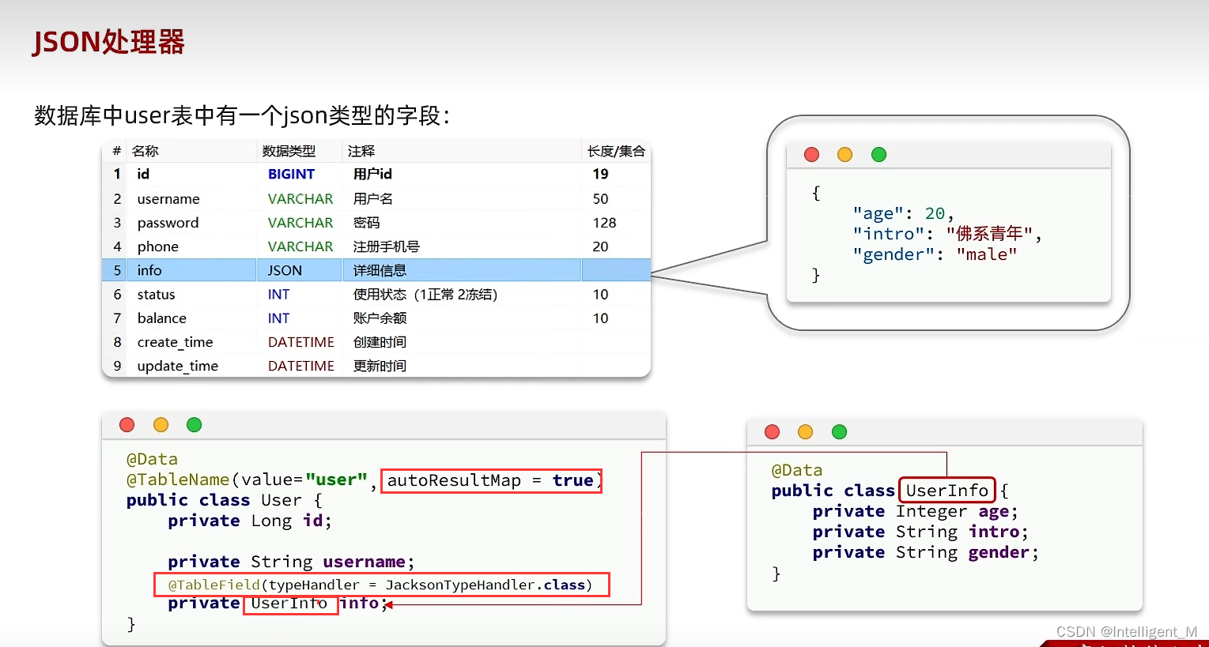The width and height of the screenshot is (1209, 647).
Task: Click the @TableField typeHandler annotation line
Action: tap(380, 585)
